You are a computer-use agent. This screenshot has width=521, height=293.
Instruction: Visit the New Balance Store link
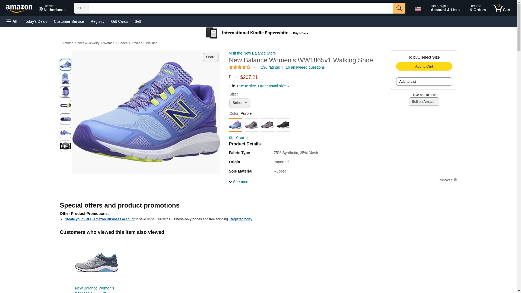252,53
